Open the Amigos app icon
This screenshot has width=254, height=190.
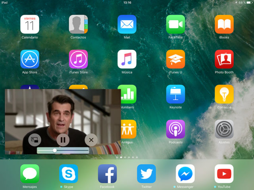[x=129, y=129]
